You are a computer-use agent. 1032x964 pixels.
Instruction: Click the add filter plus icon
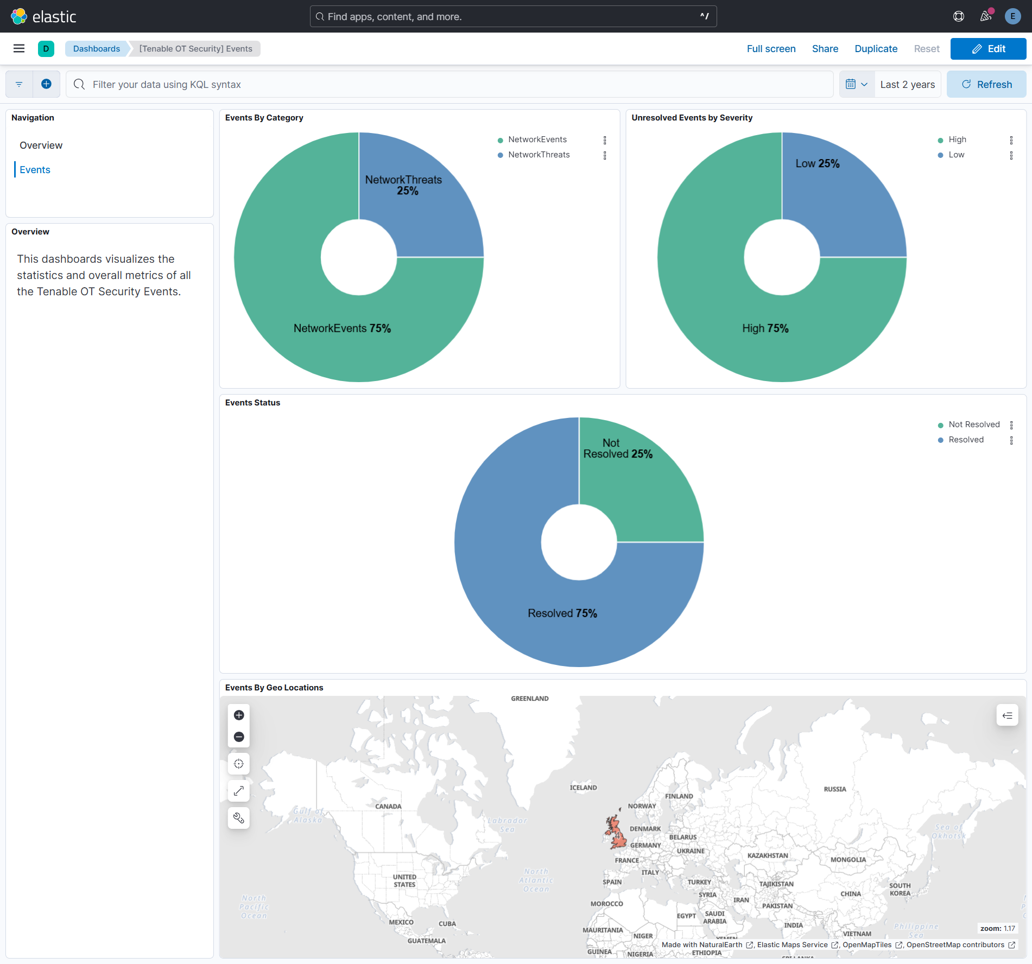[x=47, y=84]
